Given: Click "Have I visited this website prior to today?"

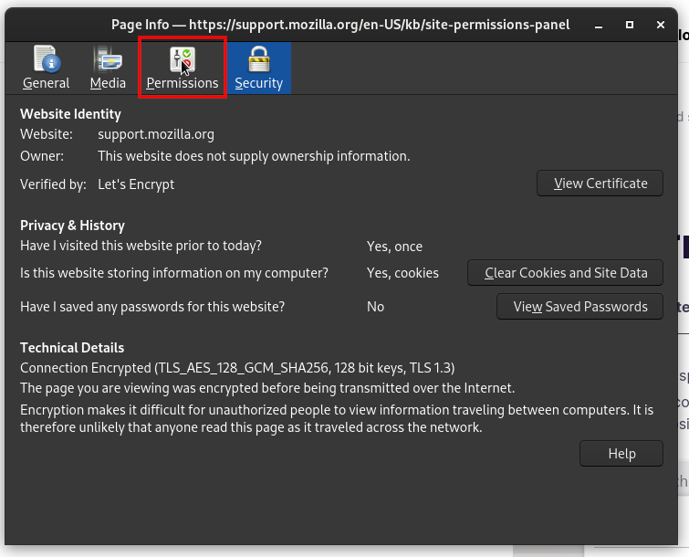Looking at the screenshot, I should (x=141, y=246).
